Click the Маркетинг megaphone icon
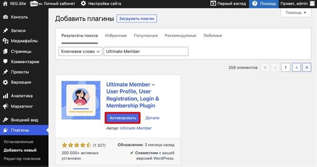Screen dimensions: 317x167 point(5,107)
